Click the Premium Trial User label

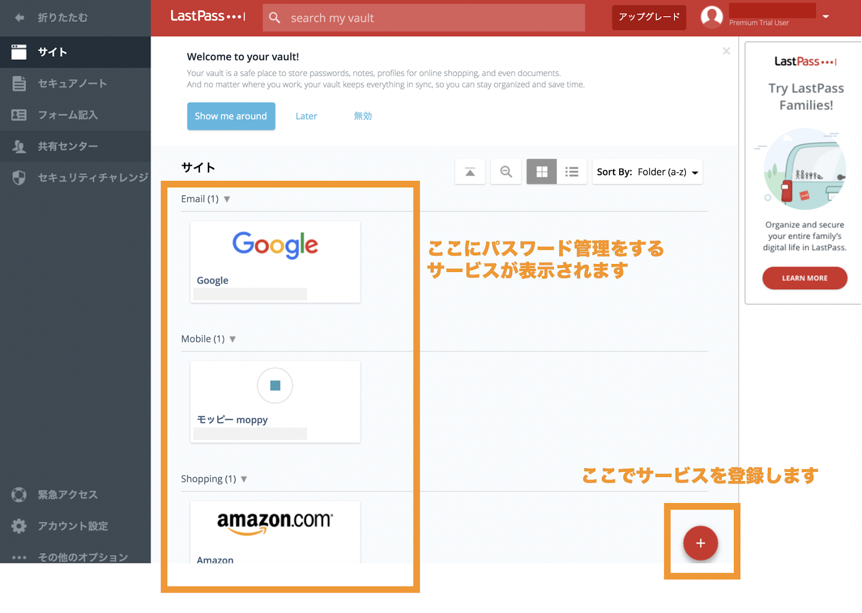759,23
